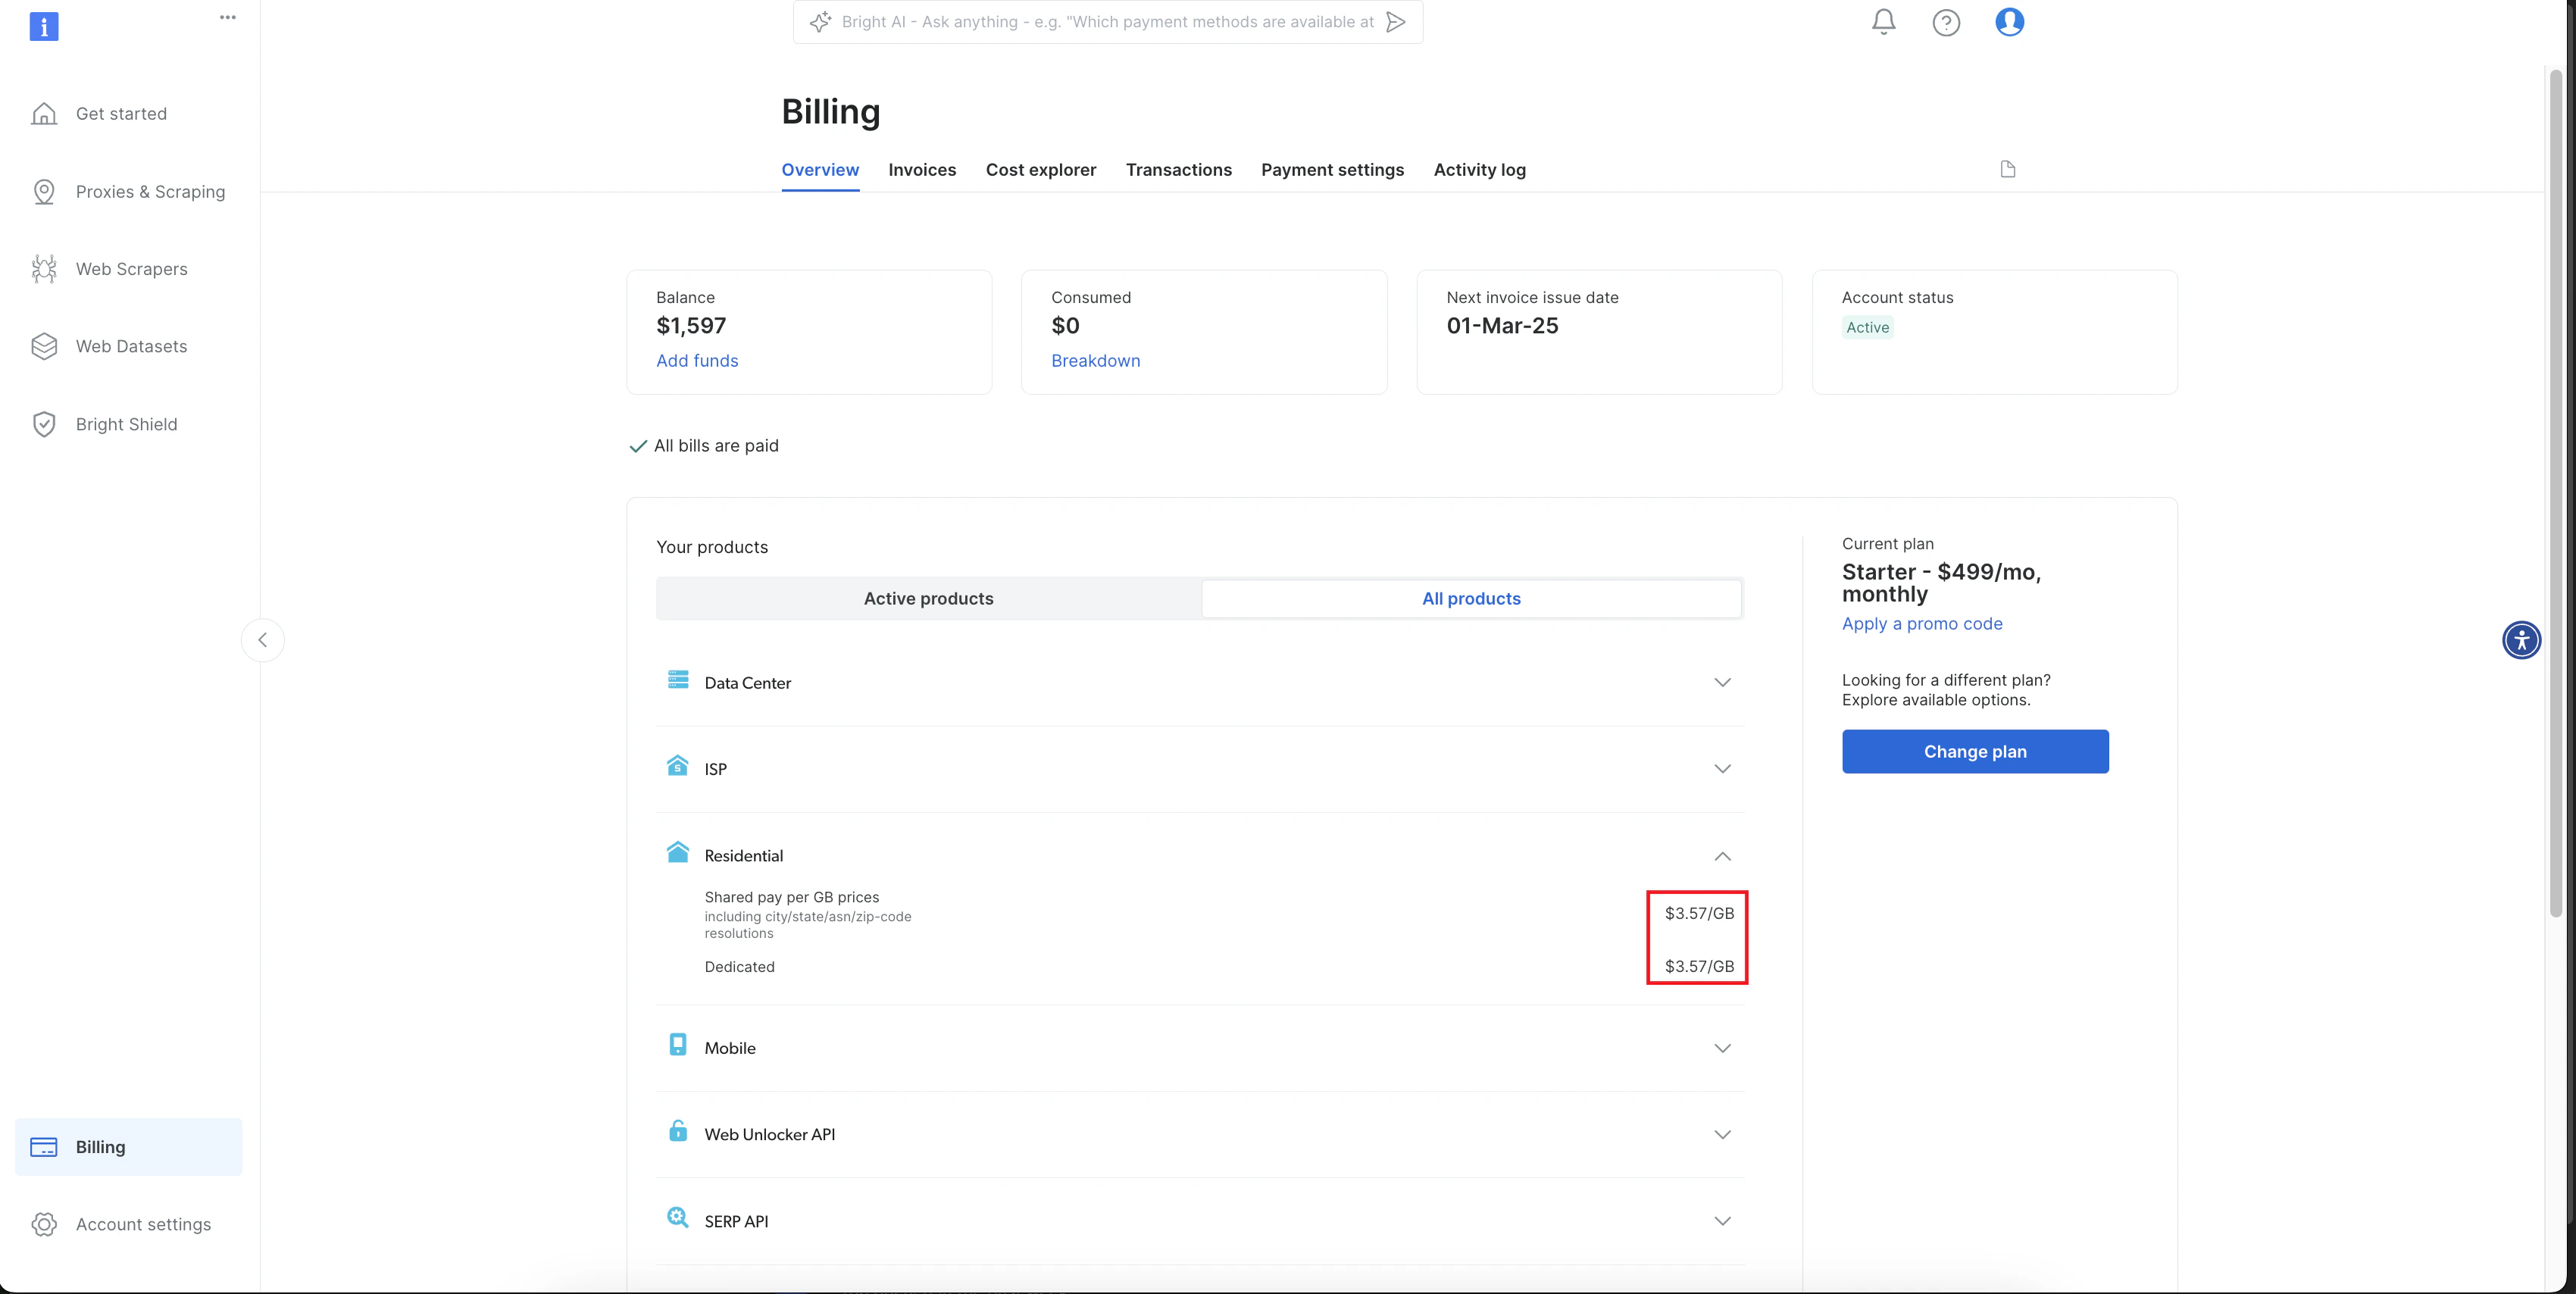Viewport: 2576px width, 1294px height.
Task: Click the Change plan button
Action: (1974, 751)
